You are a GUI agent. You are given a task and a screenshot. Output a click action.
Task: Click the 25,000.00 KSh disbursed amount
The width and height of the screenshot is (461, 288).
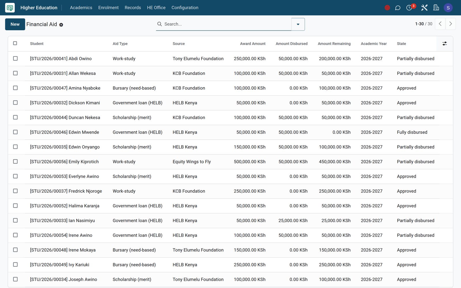[x=293, y=221]
